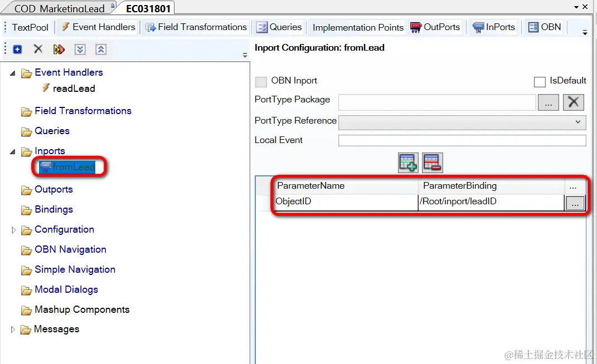Viewport: 597px width, 364px height.
Task: Select the ObjectID parameter name cell
Action: coord(346,202)
